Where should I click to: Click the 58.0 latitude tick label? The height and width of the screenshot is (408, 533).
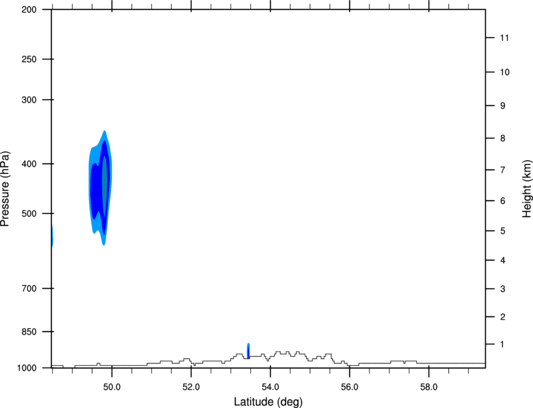[429, 387]
